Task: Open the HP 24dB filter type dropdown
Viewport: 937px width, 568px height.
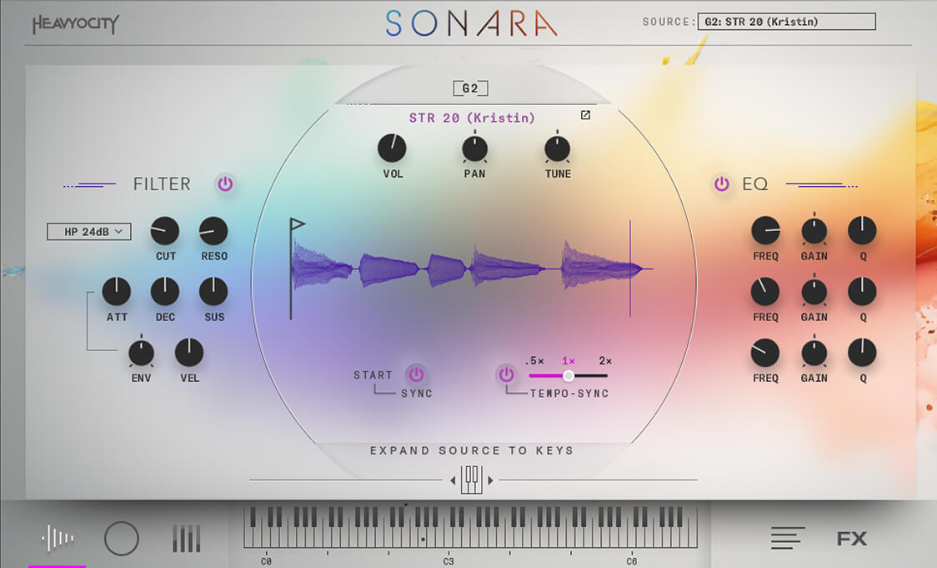Action: pos(89,231)
